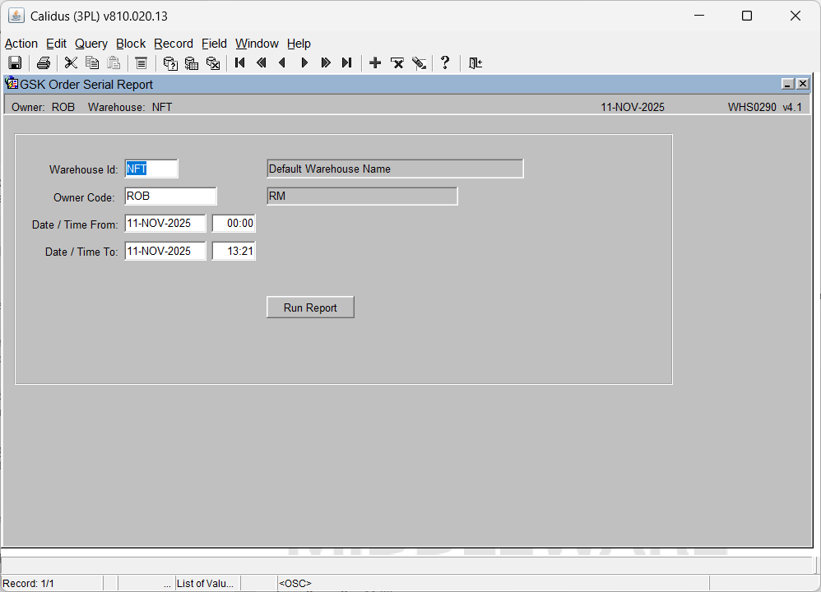The image size is (821, 592).
Task: Click the Save icon in toolbar
Action: pos(15,63)
